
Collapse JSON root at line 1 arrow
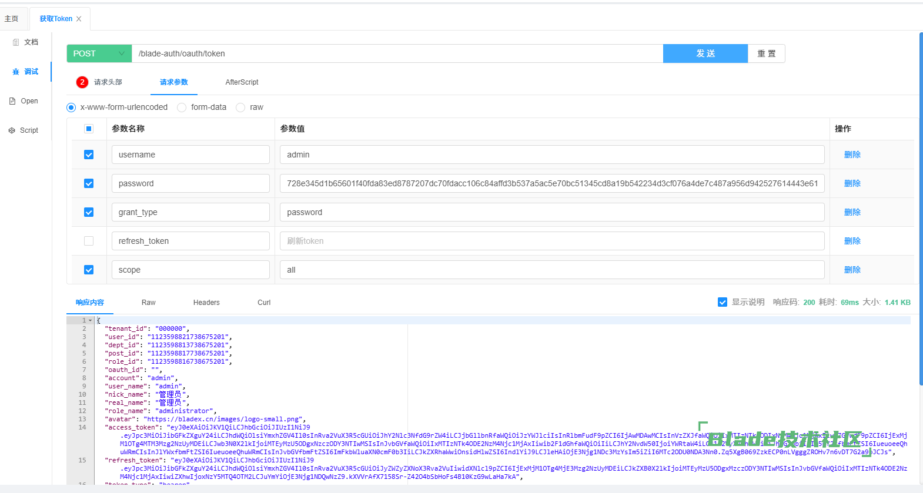pos(90,320)
